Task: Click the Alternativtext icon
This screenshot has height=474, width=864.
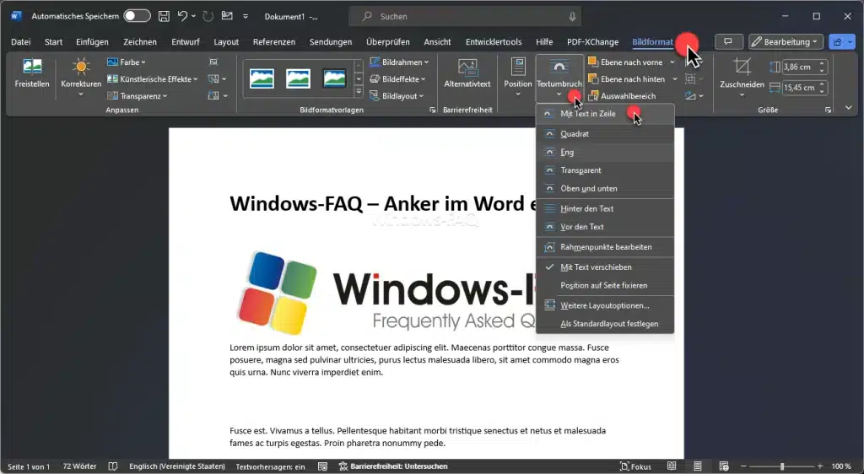Action: (467, 67)
